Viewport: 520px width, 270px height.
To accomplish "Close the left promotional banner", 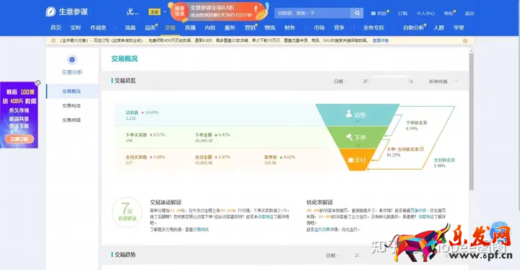I will [38, 82].
